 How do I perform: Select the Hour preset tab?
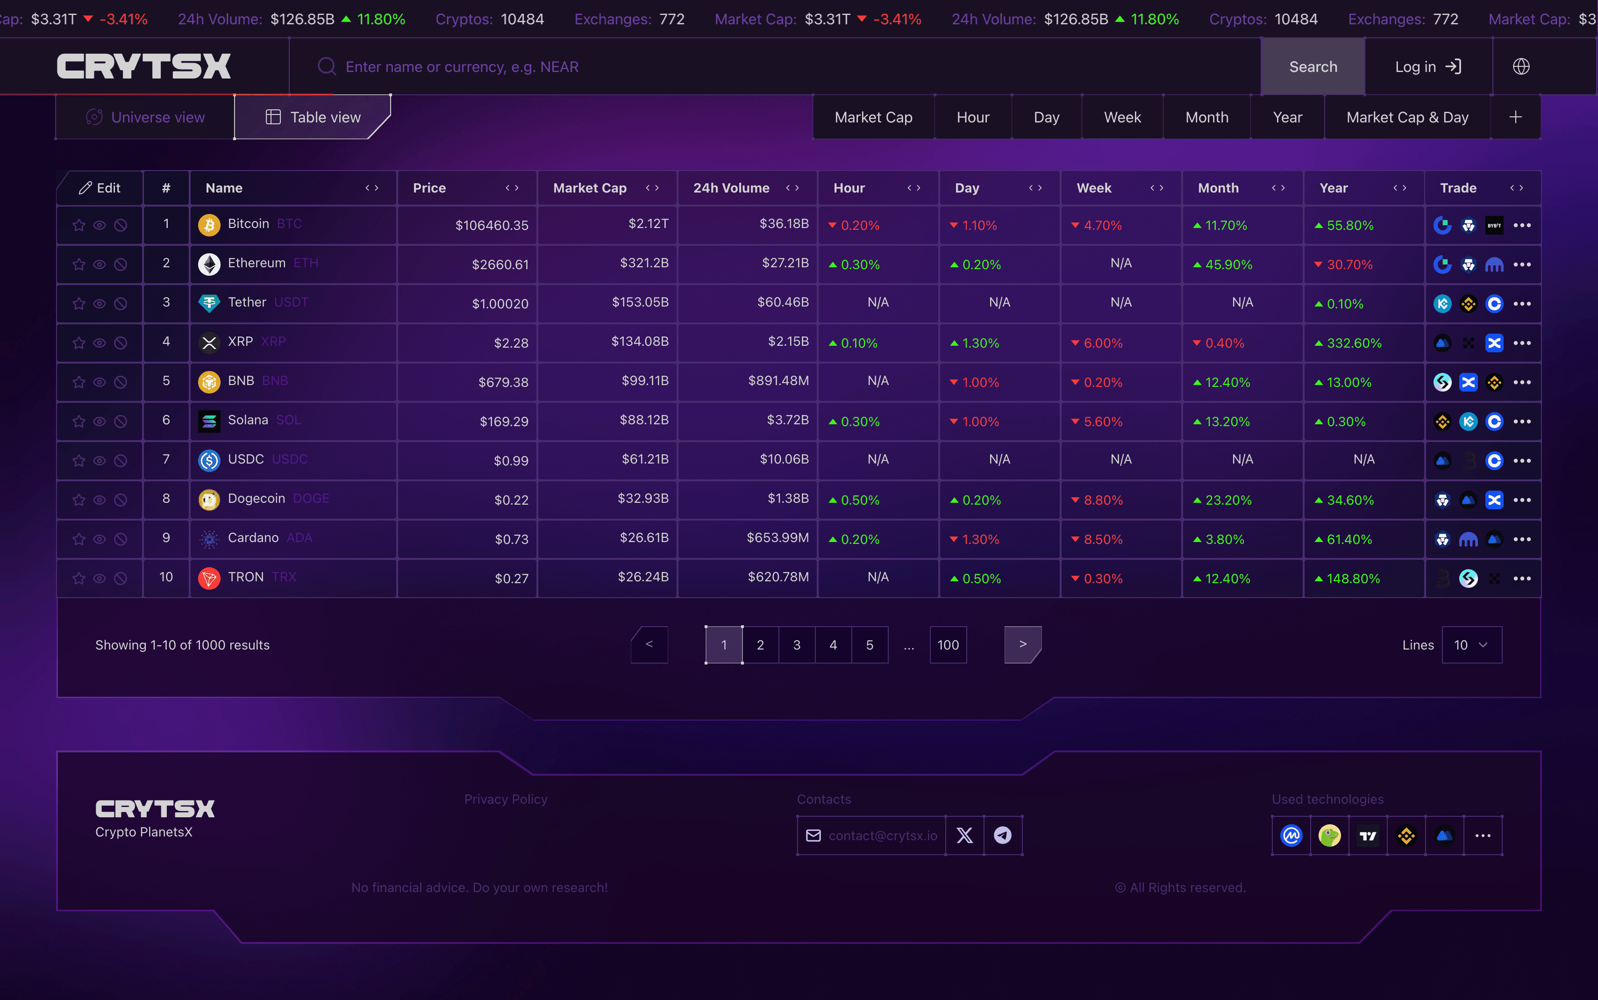972,117
